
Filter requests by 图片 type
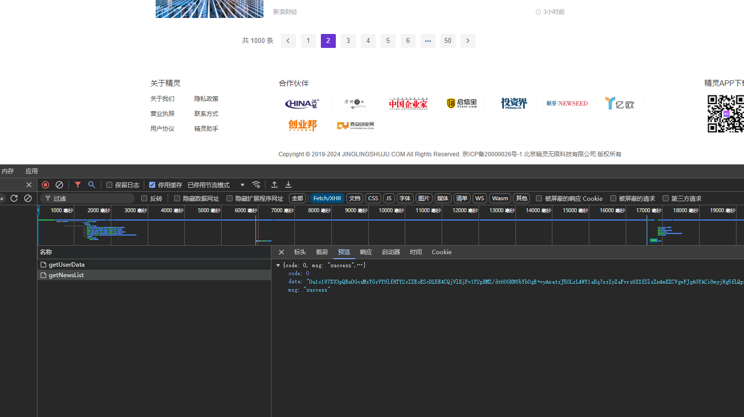tap(424, 198)
